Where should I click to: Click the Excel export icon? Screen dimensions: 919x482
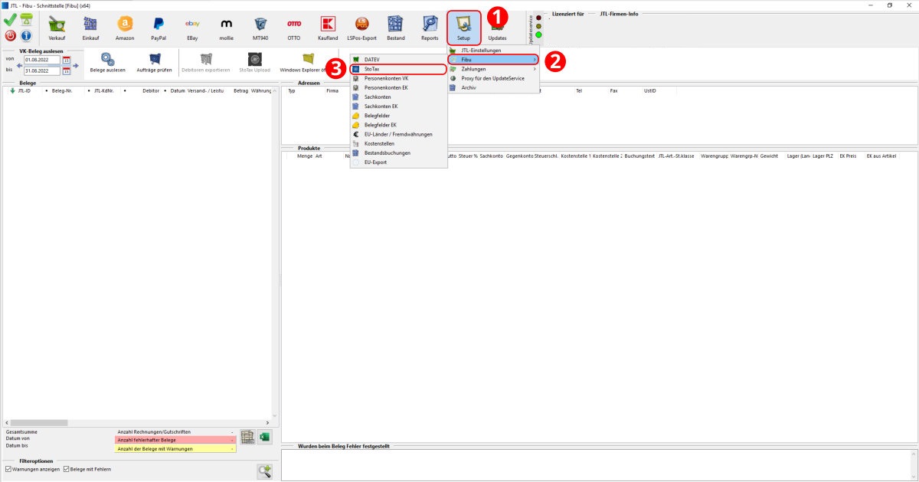(264, 437)
